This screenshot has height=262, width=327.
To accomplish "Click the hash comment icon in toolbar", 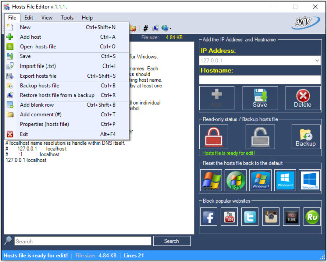I will [146, 28].
